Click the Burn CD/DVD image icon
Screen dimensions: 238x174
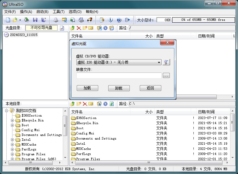pyautogui.click(x=90, y=20)
